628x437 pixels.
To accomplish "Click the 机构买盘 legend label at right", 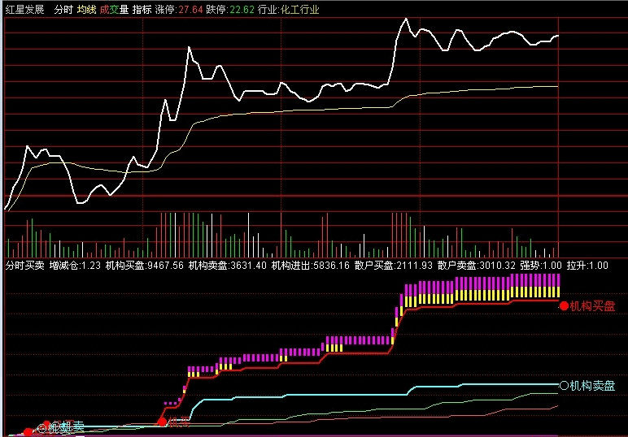I will point(592,306).
